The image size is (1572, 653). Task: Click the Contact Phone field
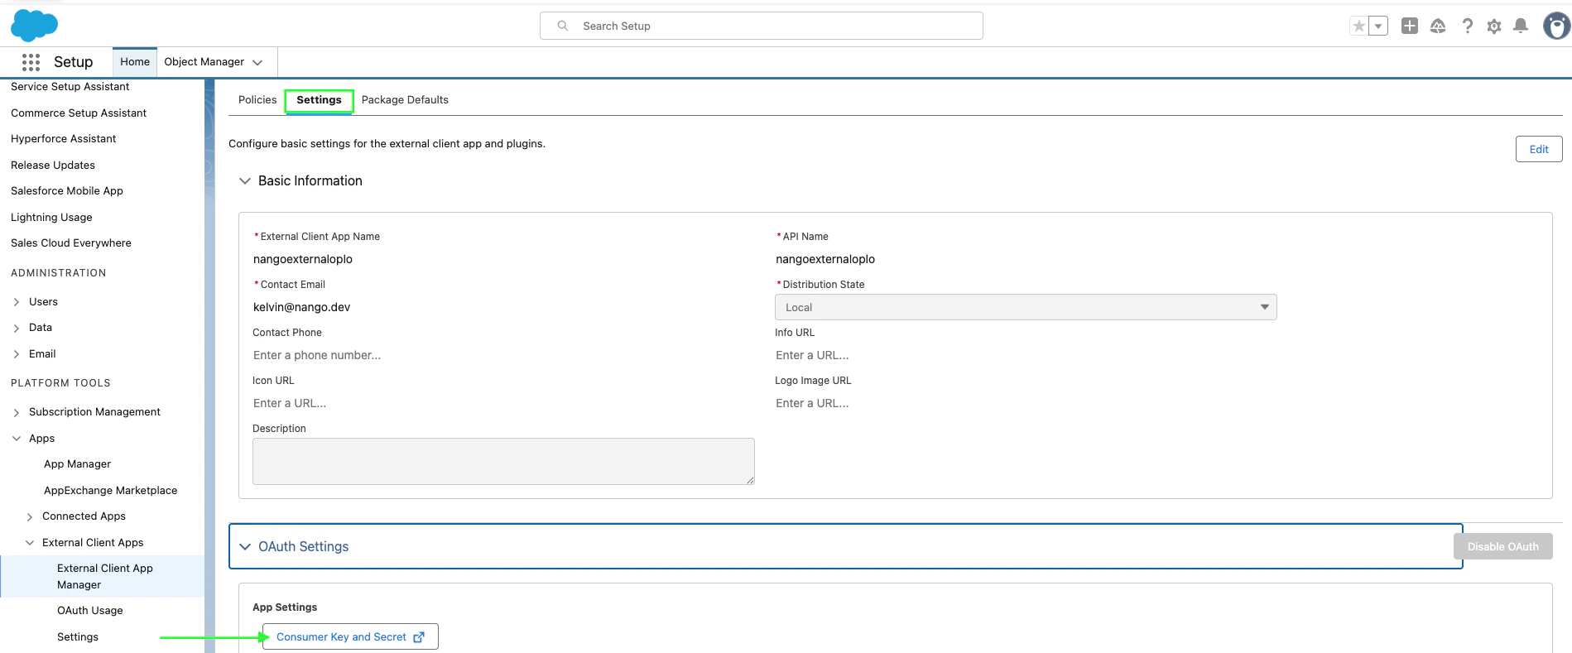502,355
